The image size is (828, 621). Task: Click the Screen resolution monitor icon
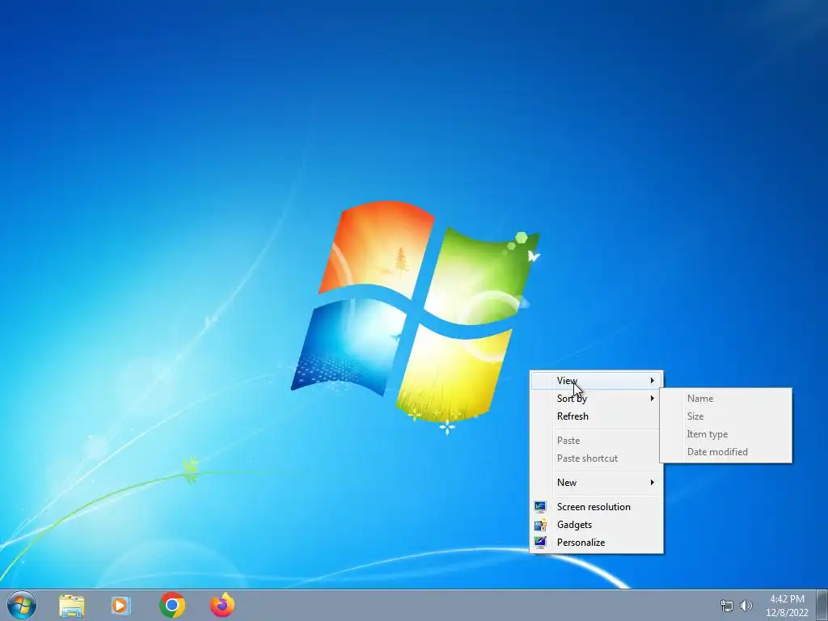(539, 507)
